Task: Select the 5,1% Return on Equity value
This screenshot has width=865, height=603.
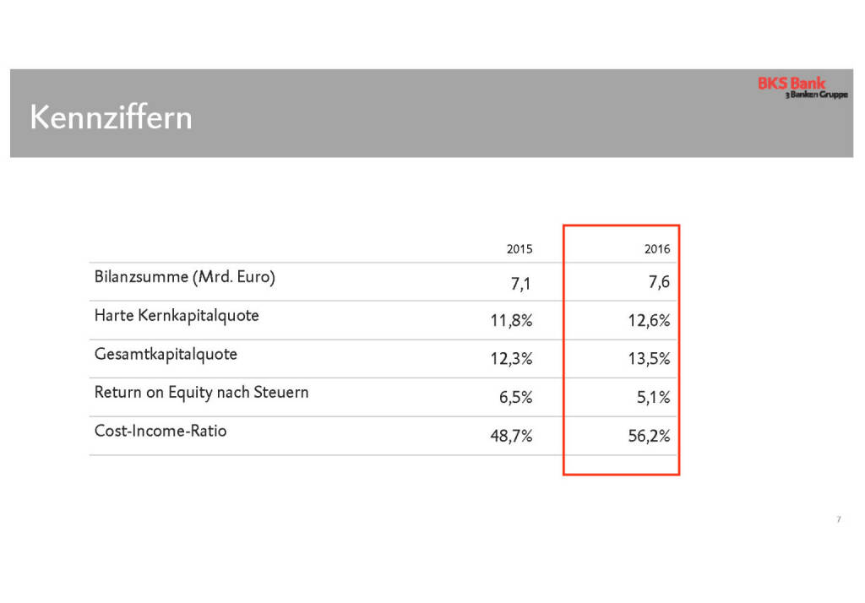Action: coord(654,398)
